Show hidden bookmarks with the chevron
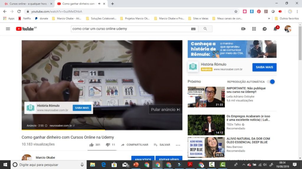 click(x=269, y=19)
